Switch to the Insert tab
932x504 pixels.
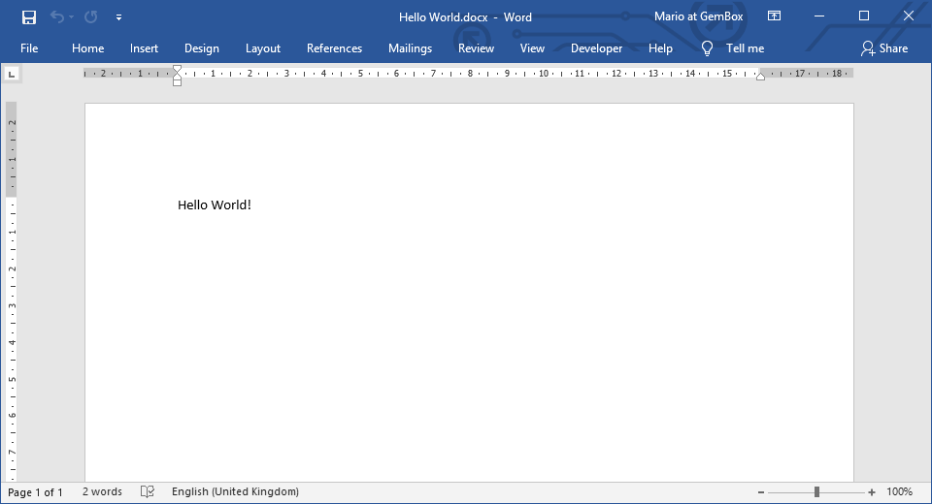point(144,48)
